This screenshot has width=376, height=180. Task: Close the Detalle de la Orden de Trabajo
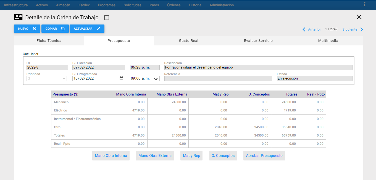(359, 17)
